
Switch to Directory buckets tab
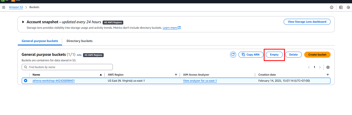(79, 41)
